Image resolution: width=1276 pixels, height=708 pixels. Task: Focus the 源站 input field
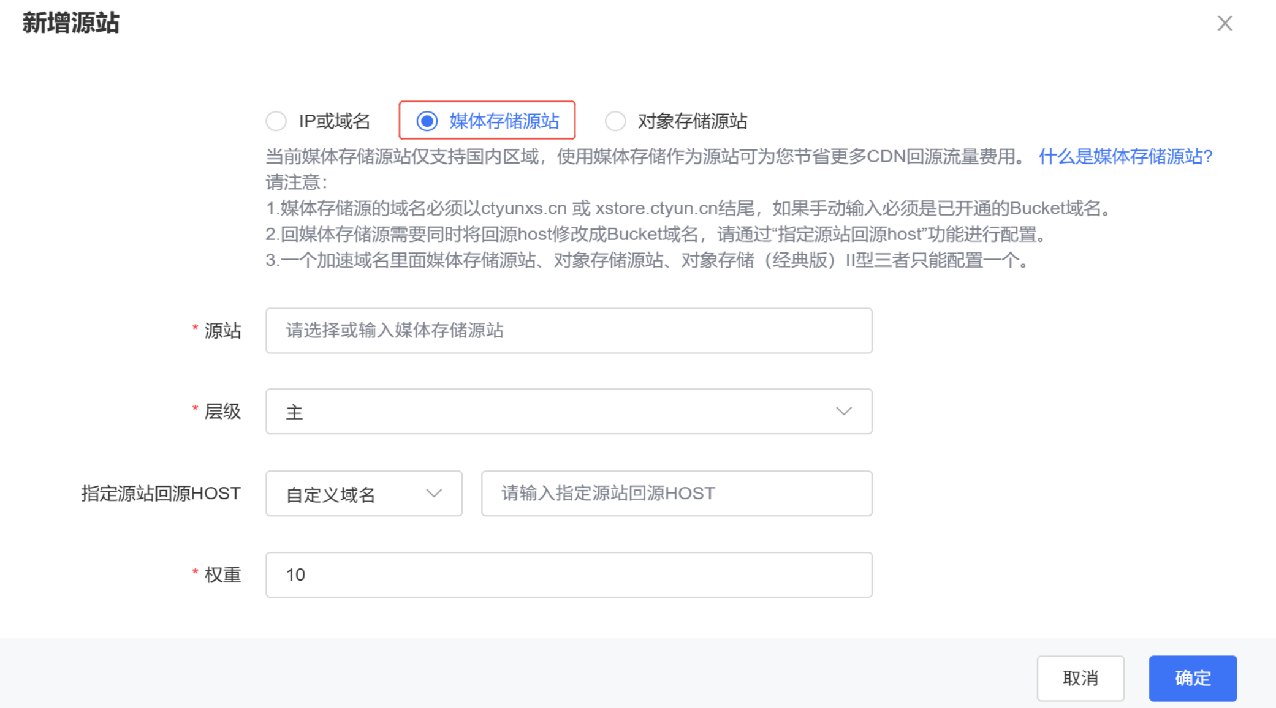coord(568,331)
